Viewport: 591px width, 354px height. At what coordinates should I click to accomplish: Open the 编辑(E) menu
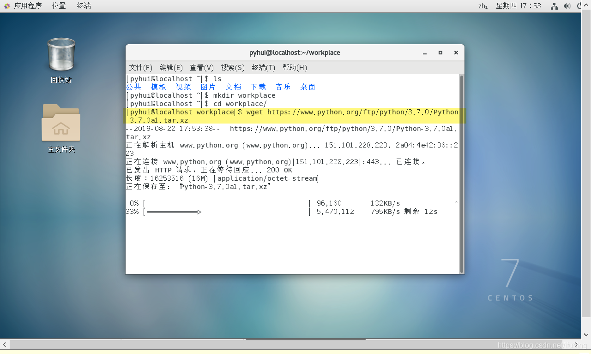click(171, 67)
